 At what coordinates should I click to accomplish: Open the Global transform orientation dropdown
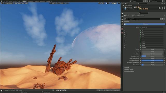point(53,3)
